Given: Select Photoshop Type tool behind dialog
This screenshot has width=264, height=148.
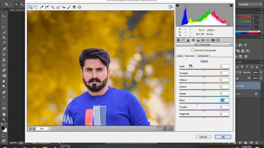Looking at the screenshot, I should point(4,98).
